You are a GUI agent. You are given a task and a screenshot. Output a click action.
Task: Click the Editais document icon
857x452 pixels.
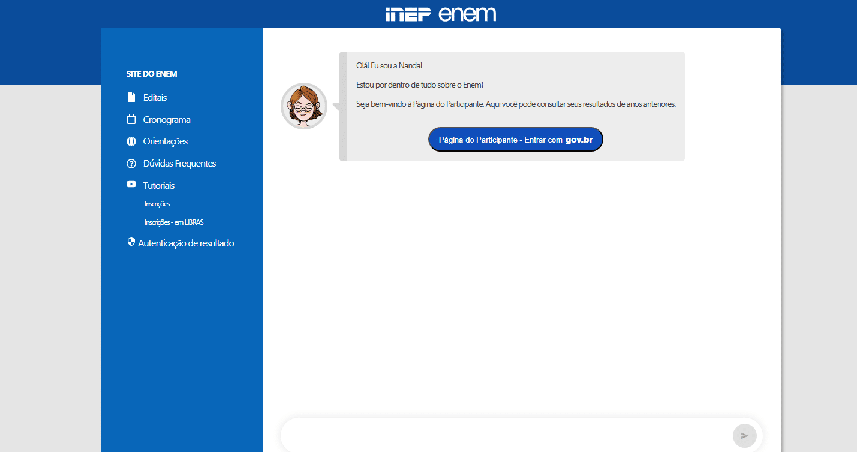coord(131,97)
